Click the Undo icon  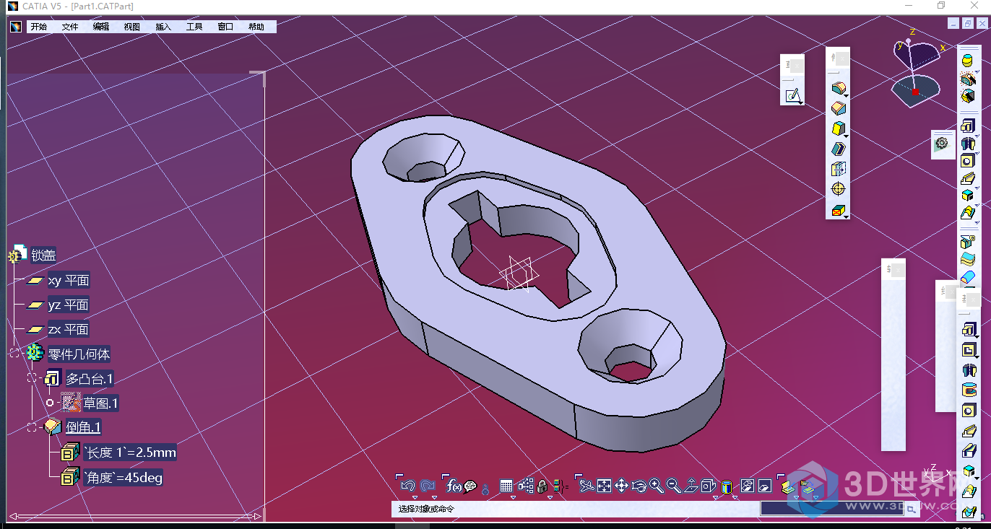pos(407,486)
